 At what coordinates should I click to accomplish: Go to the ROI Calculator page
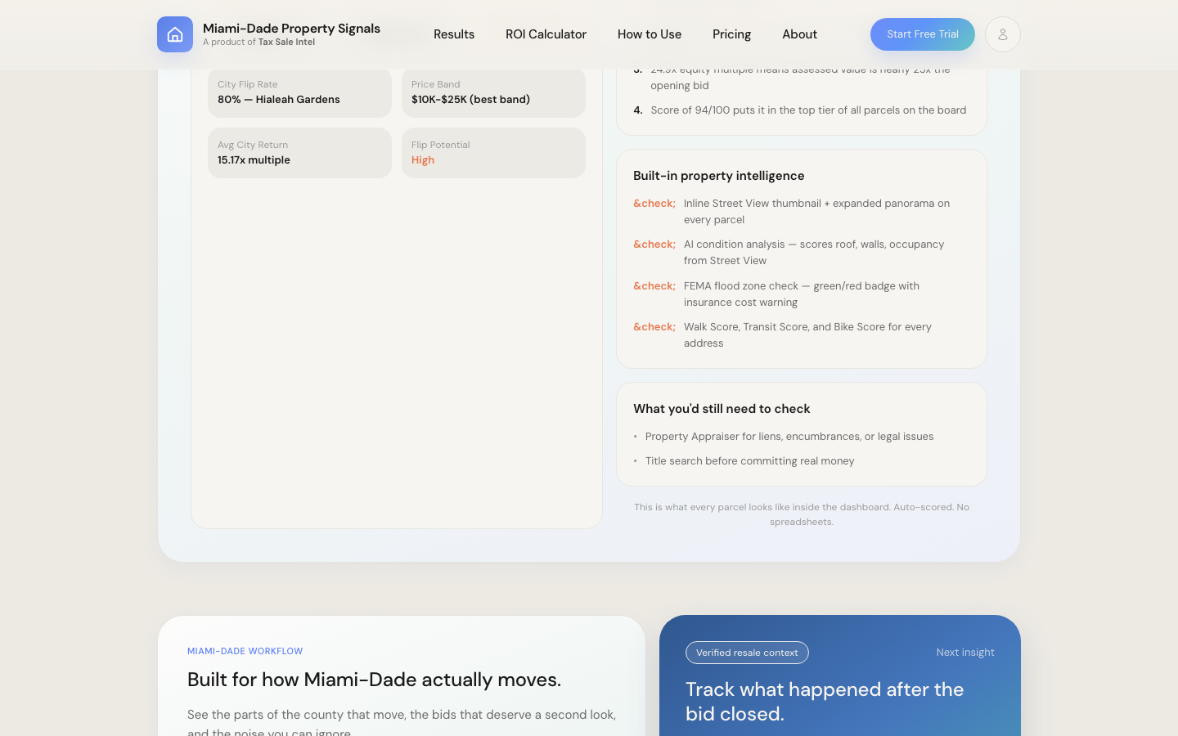click(x=546, y=34)
